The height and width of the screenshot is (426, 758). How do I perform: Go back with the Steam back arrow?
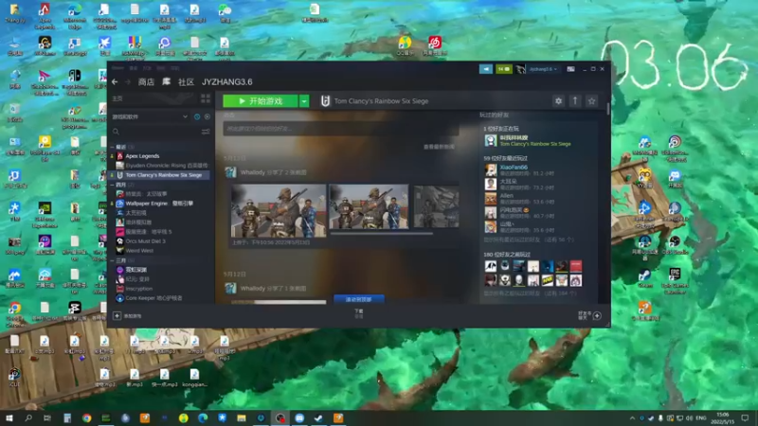[115, 82]
